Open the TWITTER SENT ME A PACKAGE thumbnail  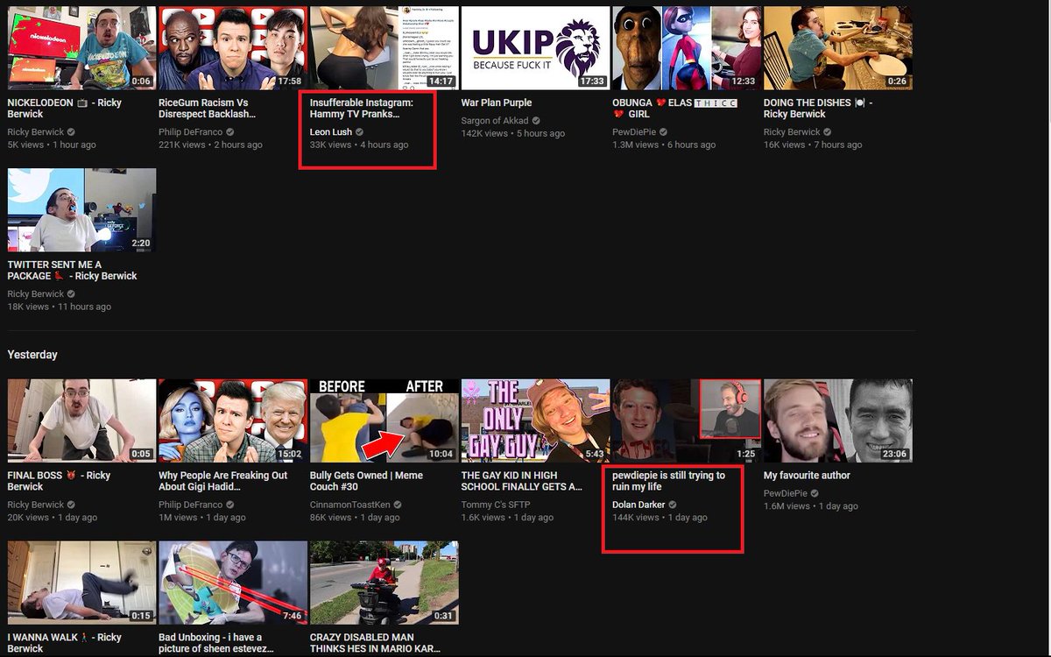81,210
